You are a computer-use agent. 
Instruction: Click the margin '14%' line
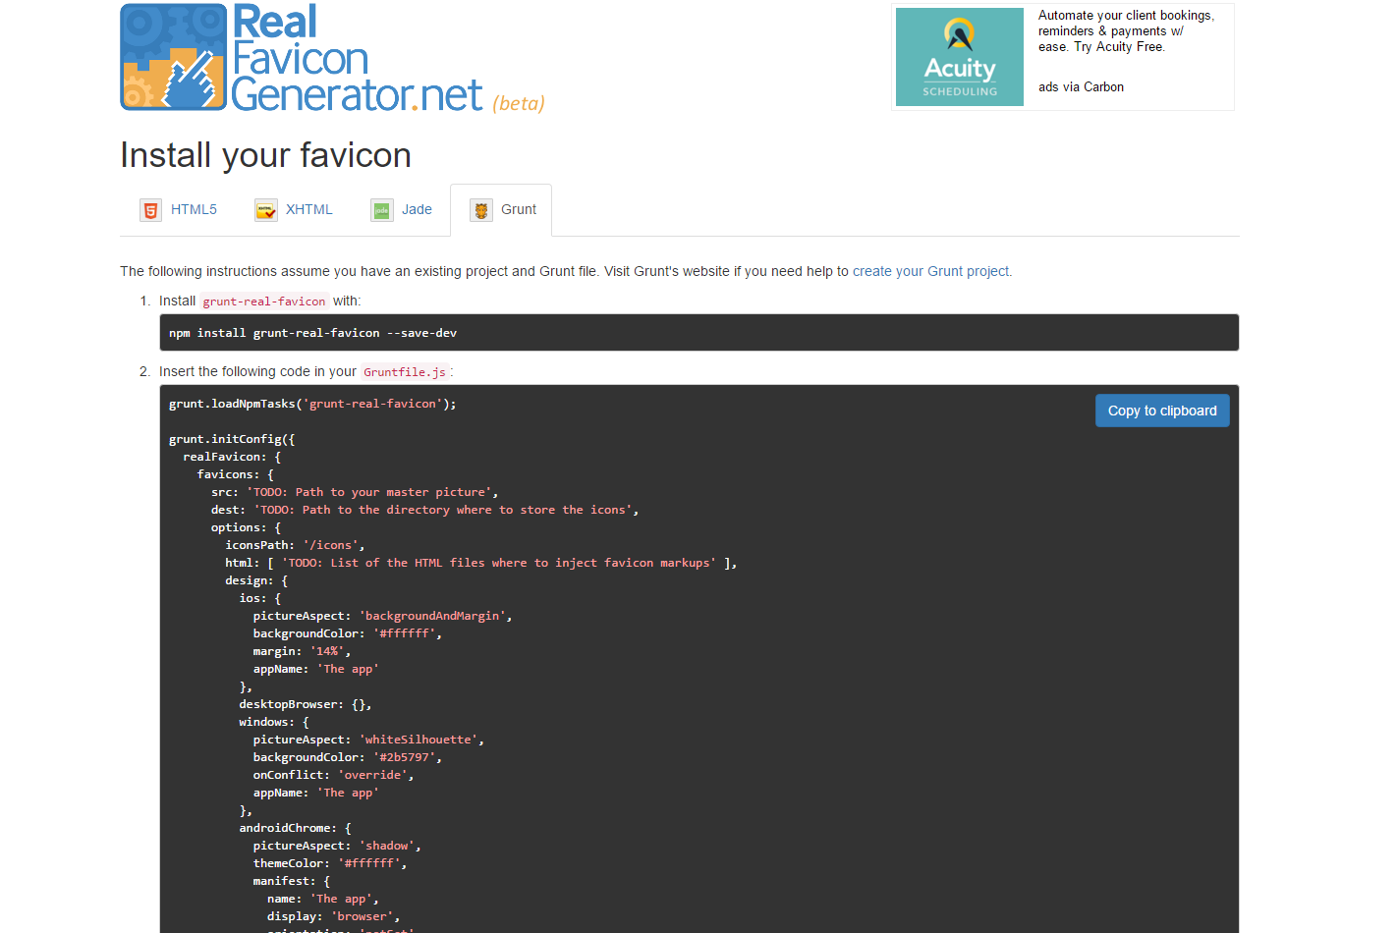tap(302, 651)
